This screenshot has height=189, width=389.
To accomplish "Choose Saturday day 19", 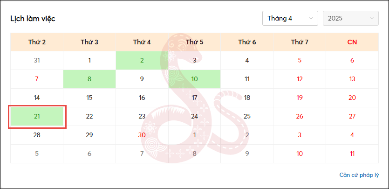I will click(x=300, y=98).
